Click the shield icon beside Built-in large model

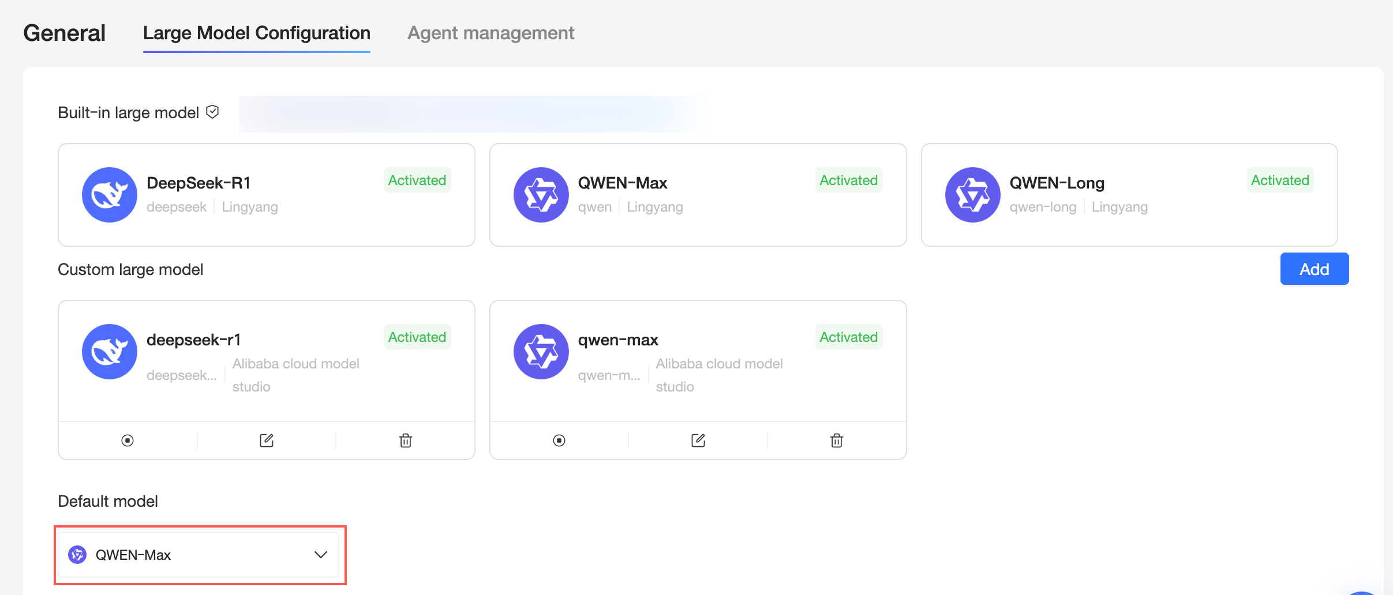(212, 112)
